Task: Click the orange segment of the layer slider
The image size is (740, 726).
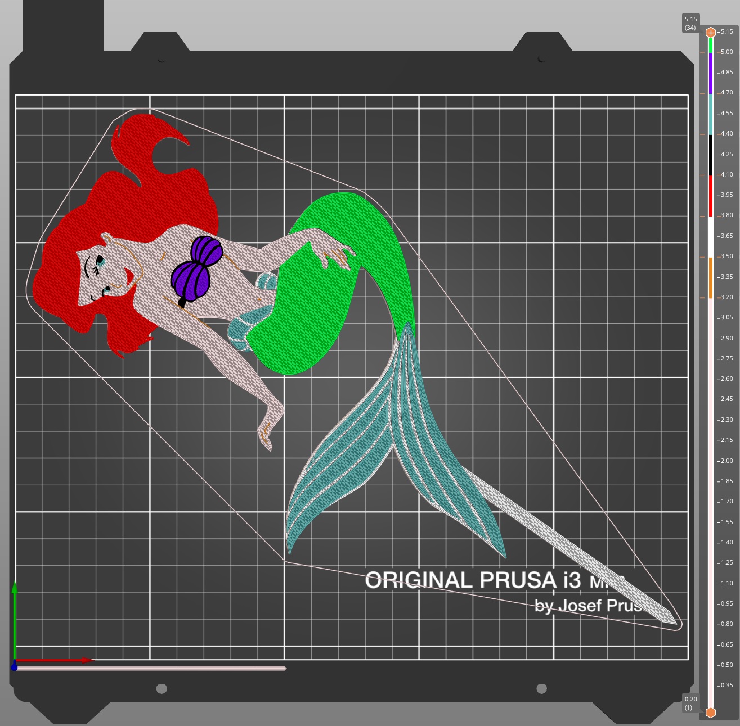Action: (711, 277)
